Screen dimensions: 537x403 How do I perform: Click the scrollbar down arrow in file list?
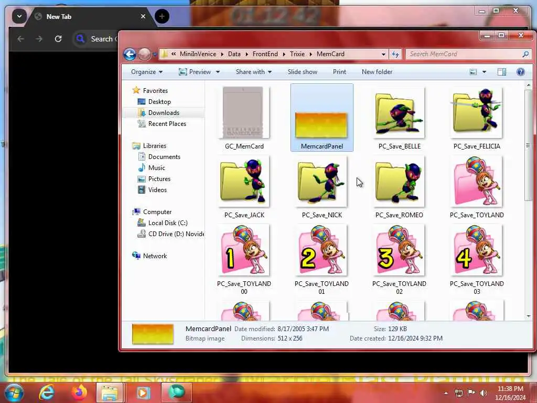coord(528,316)
